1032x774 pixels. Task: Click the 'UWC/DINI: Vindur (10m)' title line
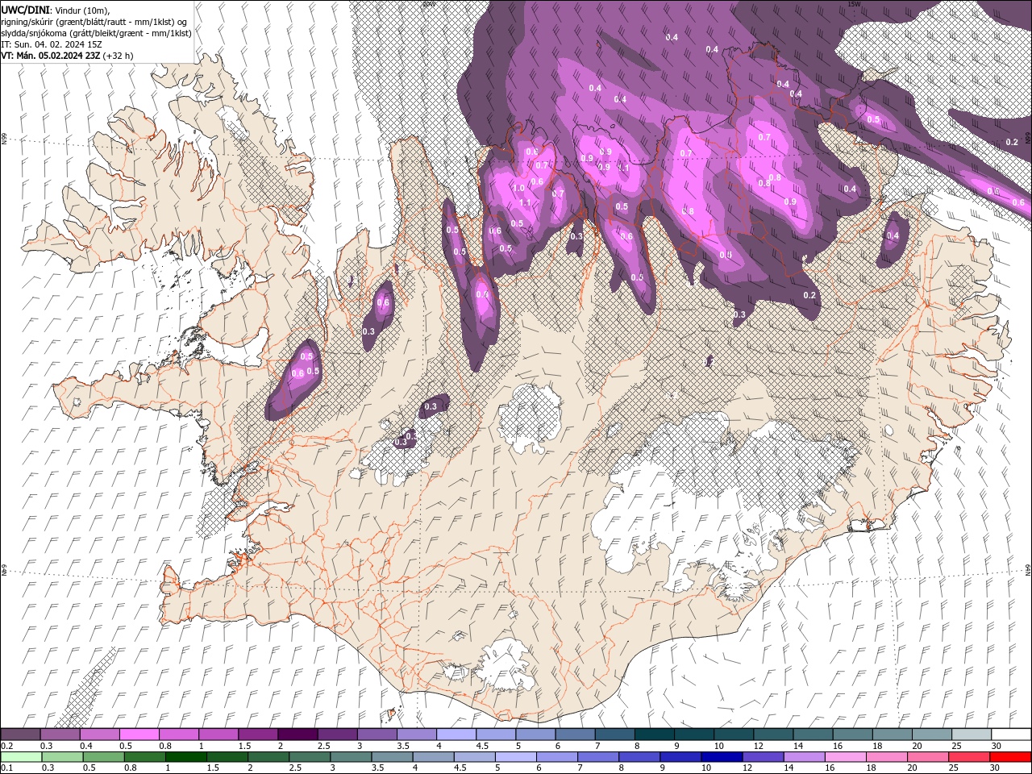tap(55, 9)
